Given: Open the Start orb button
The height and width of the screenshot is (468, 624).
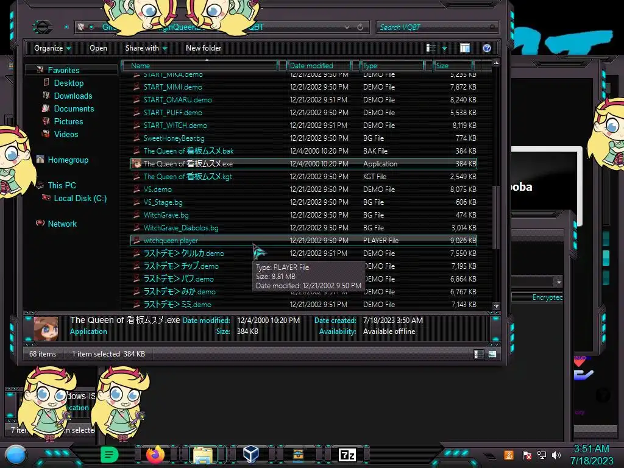Looking at the screenshot, I should (x=16, y=456).
